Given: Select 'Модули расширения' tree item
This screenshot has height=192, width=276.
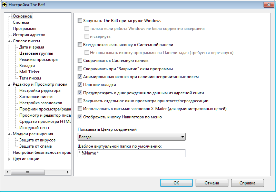Looking at the screenshot, I should click(x=33, y=134).
